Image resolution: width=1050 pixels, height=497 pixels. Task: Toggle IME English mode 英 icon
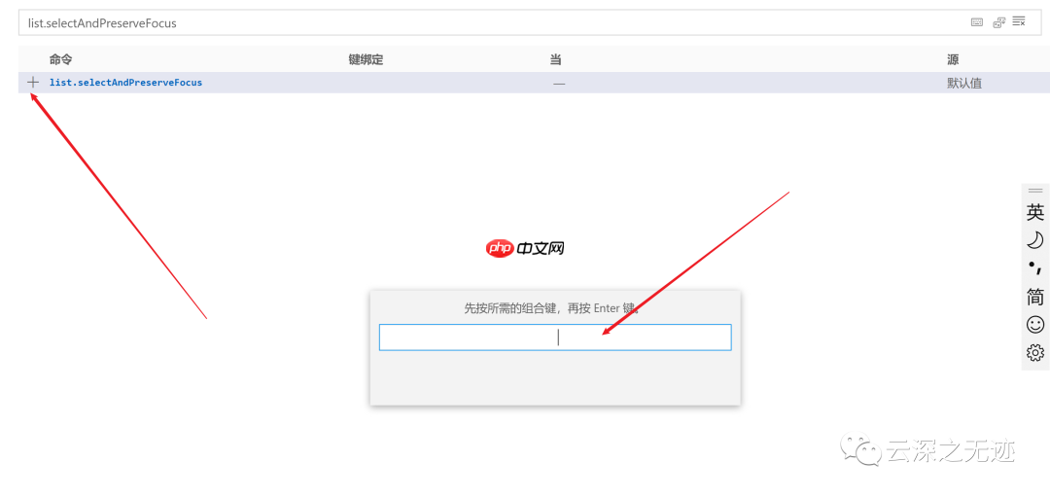click(x=1035, y=213)
